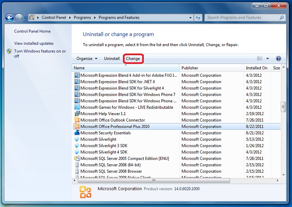Click Programs and Features breadcrumb
The width and height of the screenshot is (292, 207).
coord(119,18)
